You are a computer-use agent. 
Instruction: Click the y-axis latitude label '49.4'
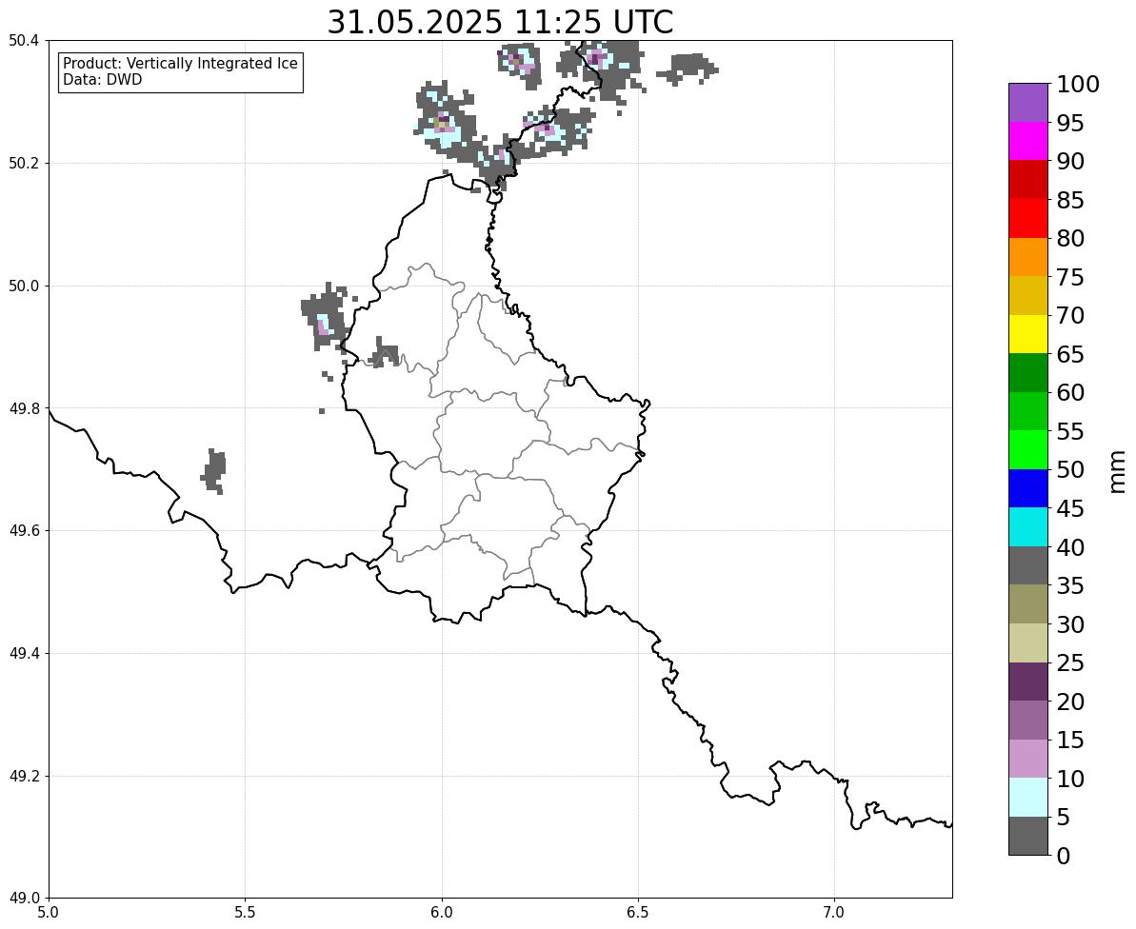[x=23, y=653]
